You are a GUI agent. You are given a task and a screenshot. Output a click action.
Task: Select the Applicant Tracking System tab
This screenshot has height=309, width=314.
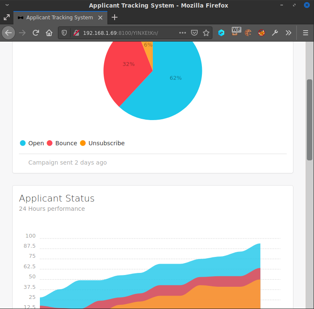tap(59, 18)
